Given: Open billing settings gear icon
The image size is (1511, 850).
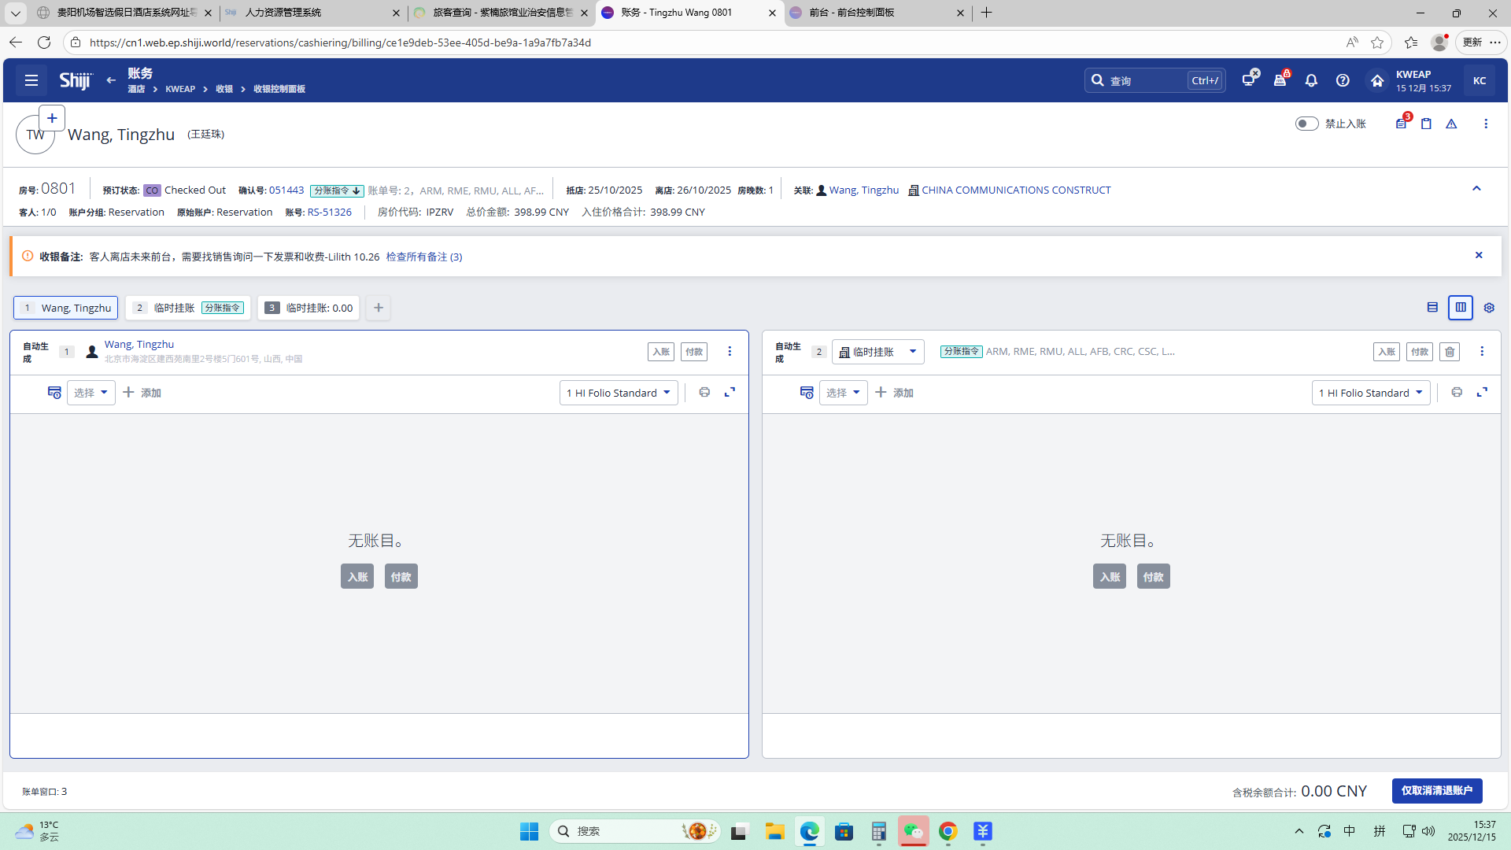Looking at the screenshot, I should pyautogui.click(x=1489, y=308).
